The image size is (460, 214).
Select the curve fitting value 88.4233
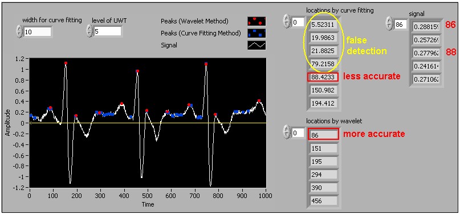323,77
